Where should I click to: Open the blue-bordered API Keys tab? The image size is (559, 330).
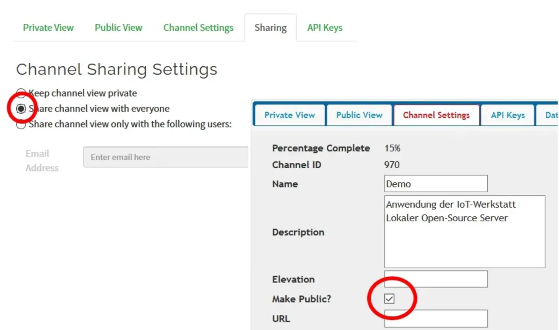pyautogui.click(x=508, y=115)
